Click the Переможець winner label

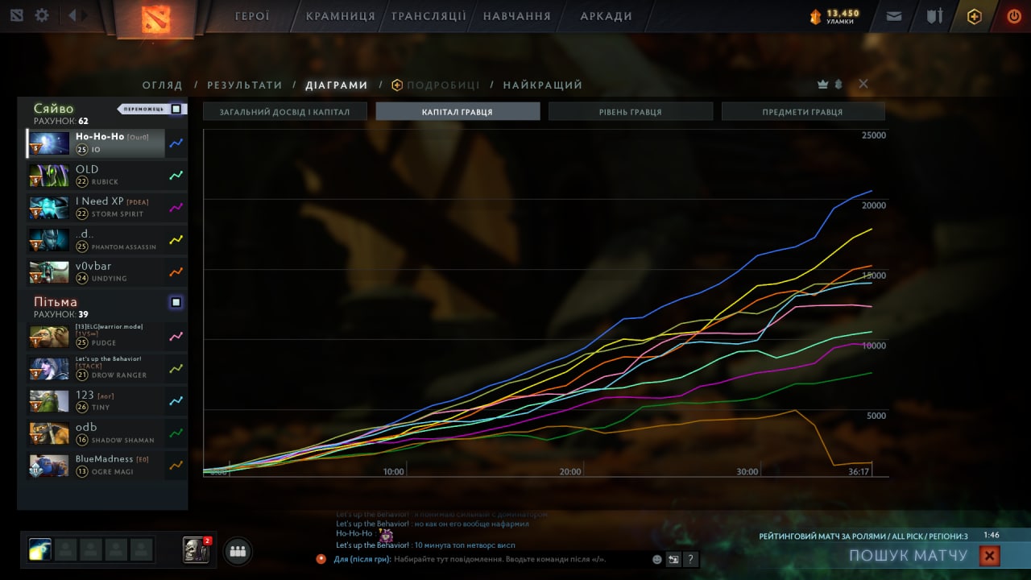pyautogui.click(x=144, y=109)
